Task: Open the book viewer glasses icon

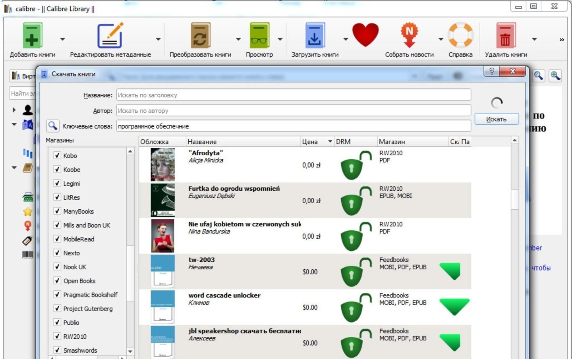Action: pyautogui.click(x=259, y=36)
